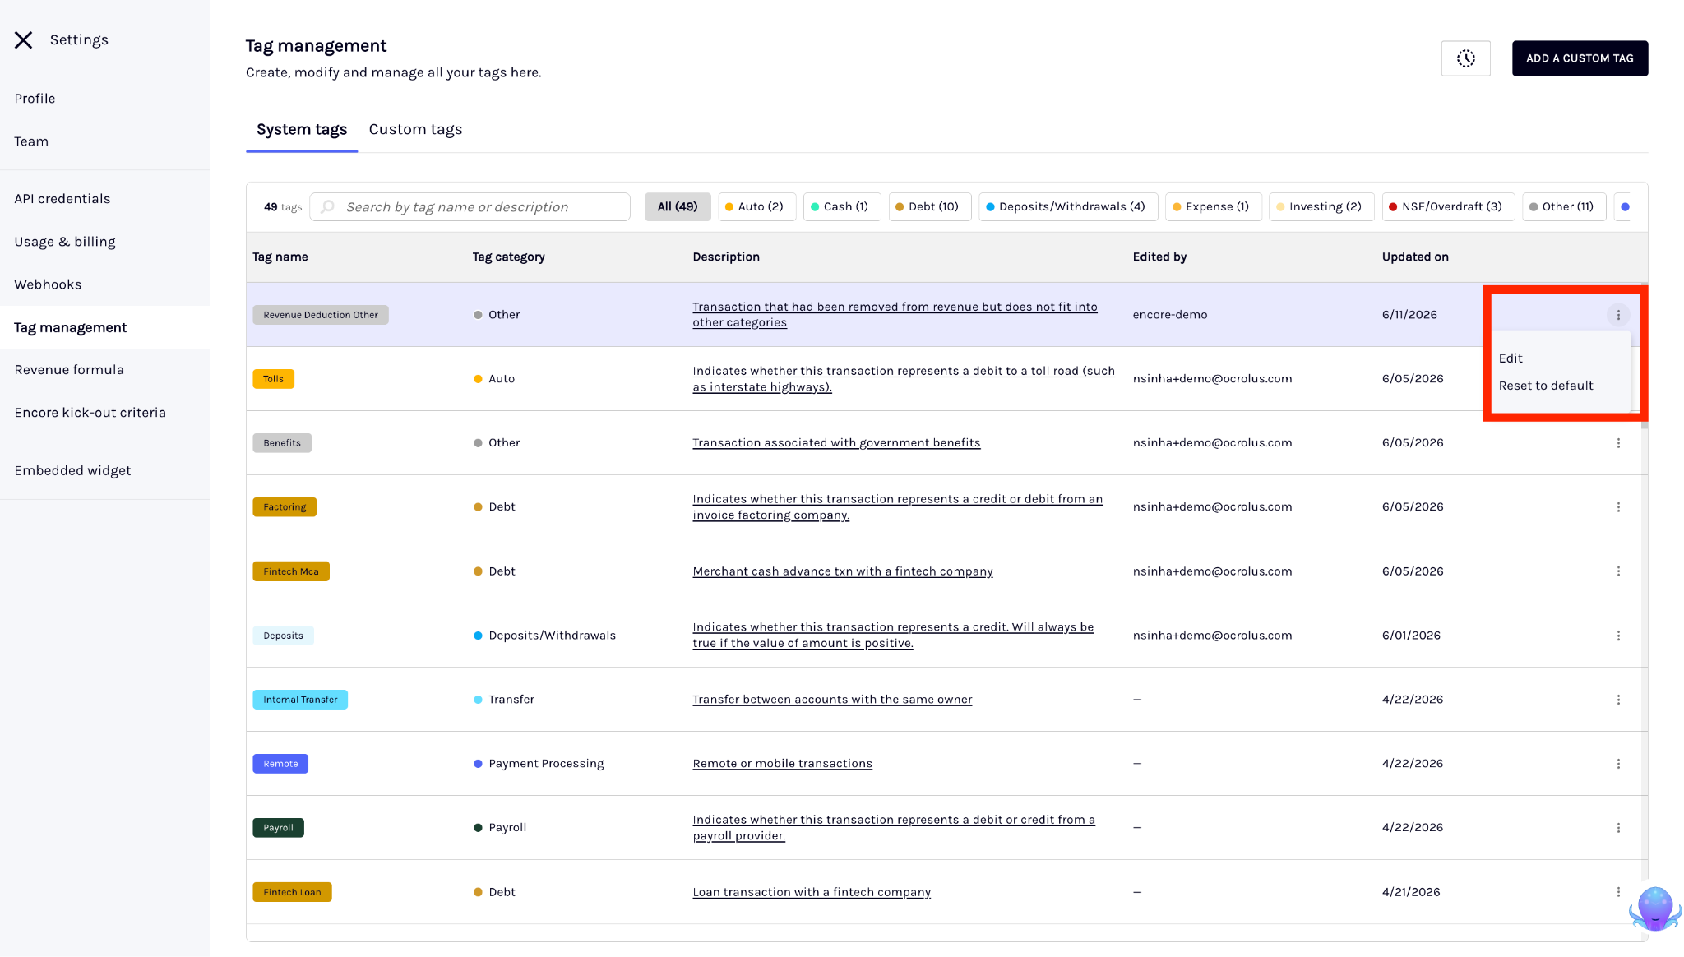This screenshot has width=1684, height=957.
Task: Select the All (49) filter chip
Action: (678, 207)
